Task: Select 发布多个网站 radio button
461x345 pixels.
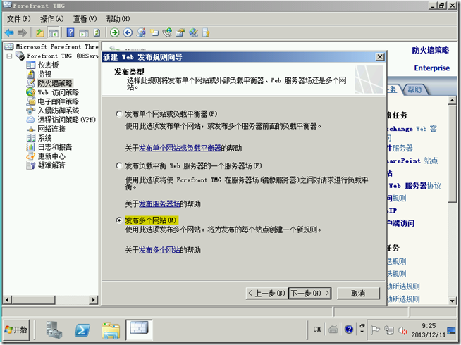Action: click(x=119, y=220)
